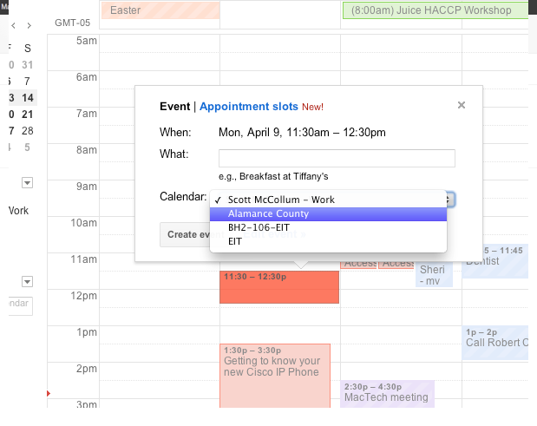The image size is (537, 426).
Task: Go to next month in mini calendar
Action: point(29,26)
